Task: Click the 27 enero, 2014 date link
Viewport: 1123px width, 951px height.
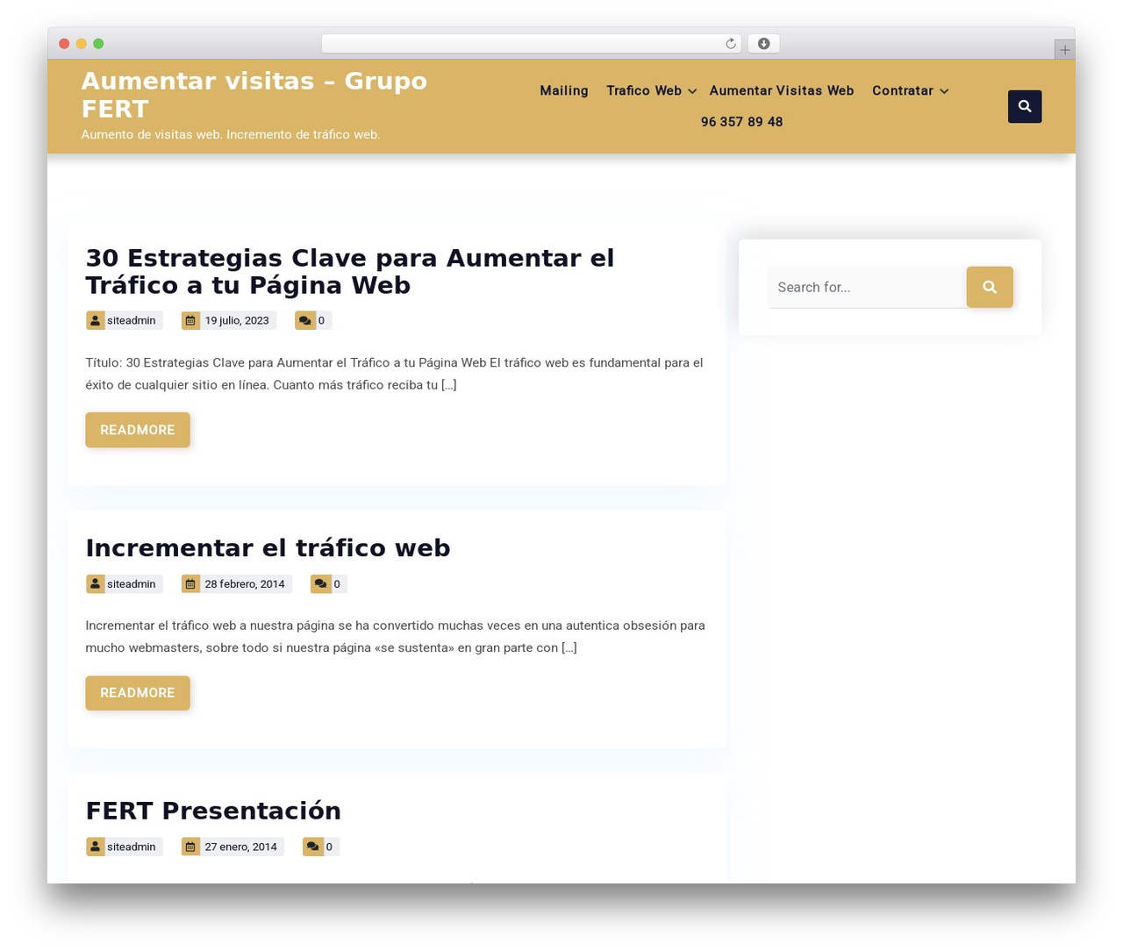Action: coord(241,847)
